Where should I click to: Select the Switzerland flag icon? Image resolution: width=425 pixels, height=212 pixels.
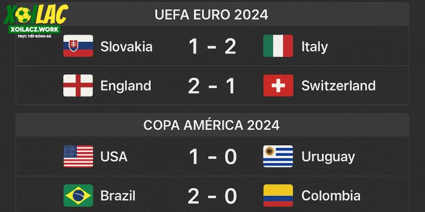tap(278, 85)
